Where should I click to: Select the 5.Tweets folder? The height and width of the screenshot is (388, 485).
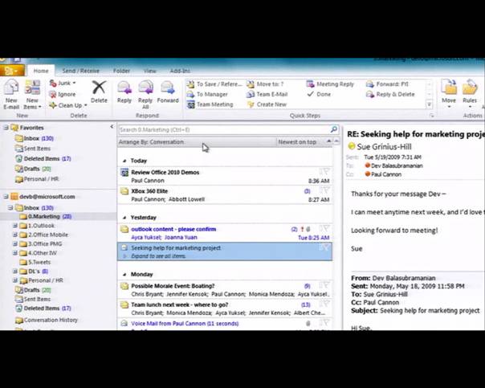click(35, 262)
